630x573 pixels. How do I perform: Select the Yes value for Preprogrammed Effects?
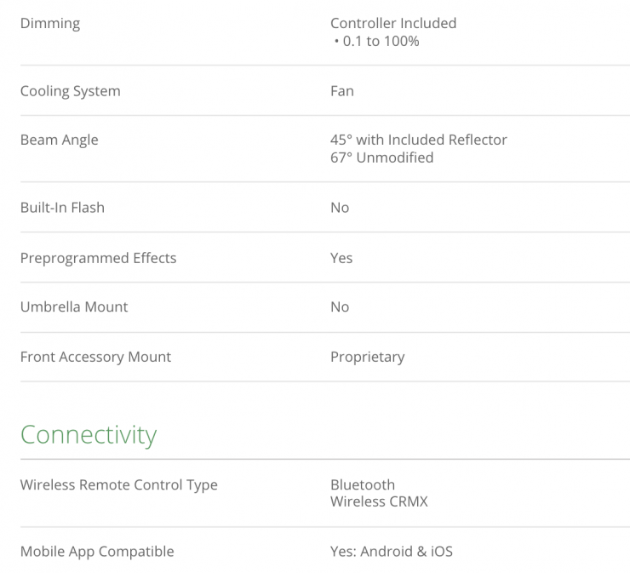341,258
